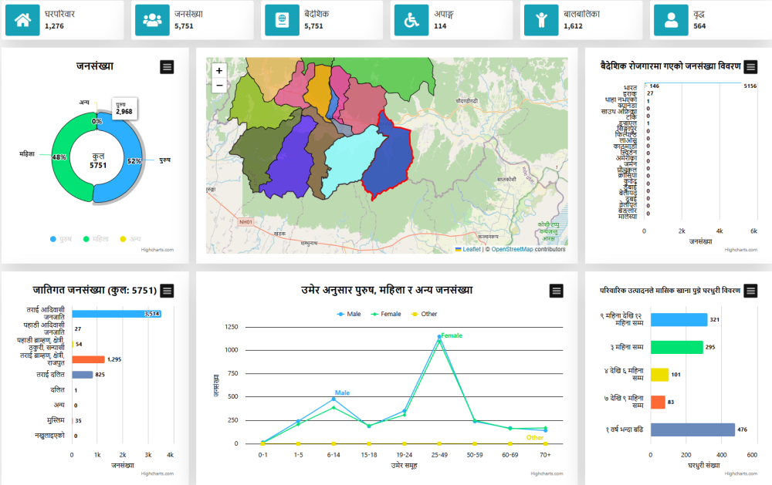
Task: Click the home icon on घरपरिवार card
Action: pos(22,20)
